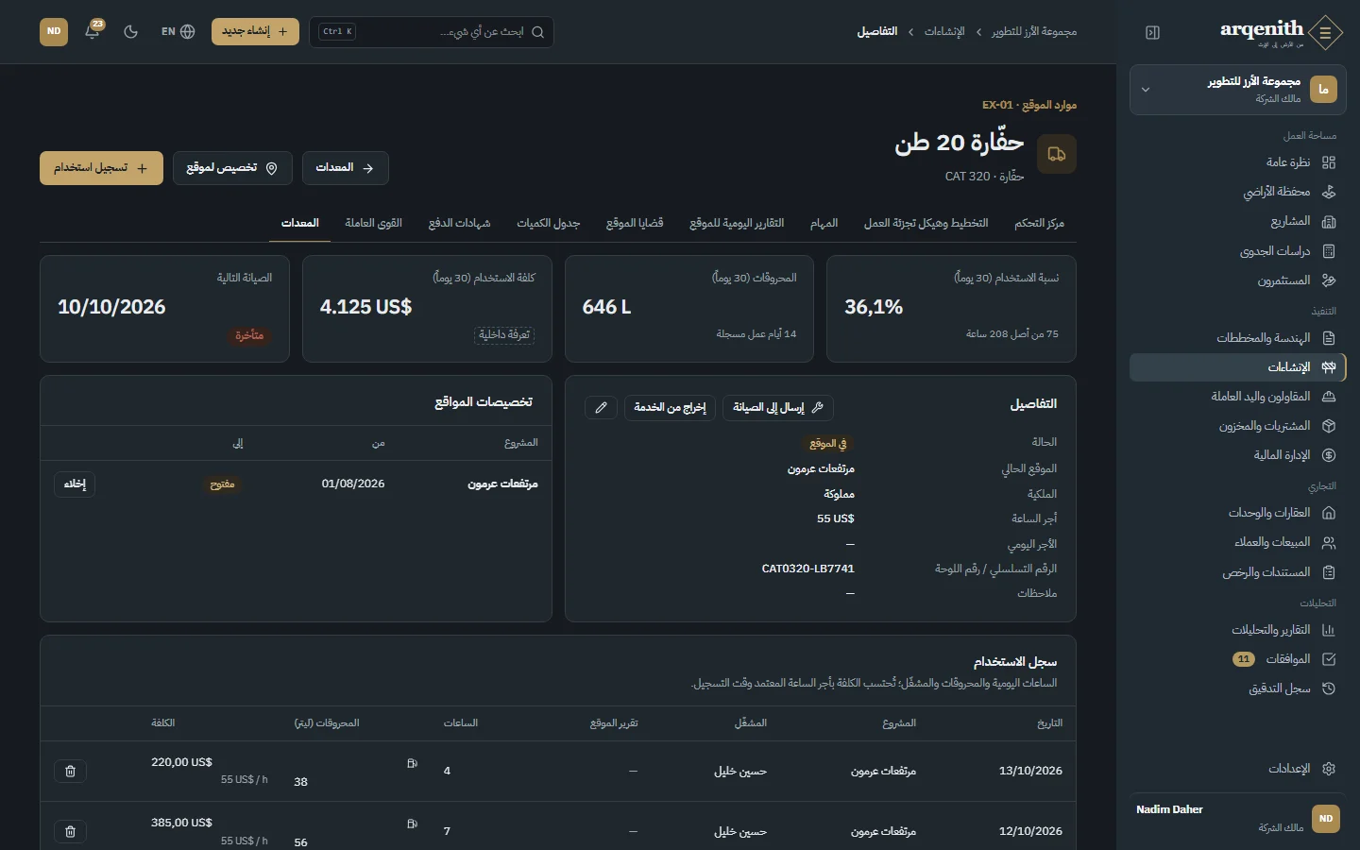The height and width of the screenshot is (850, 1360).
Task: Switch to the التقارير اليومية للموقع tab
Action: pos(737,224)
